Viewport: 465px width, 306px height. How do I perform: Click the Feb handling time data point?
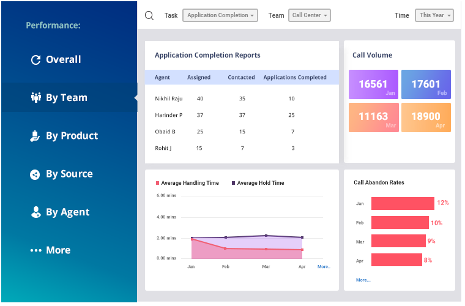pyautogui.click(x=225, y=248)
